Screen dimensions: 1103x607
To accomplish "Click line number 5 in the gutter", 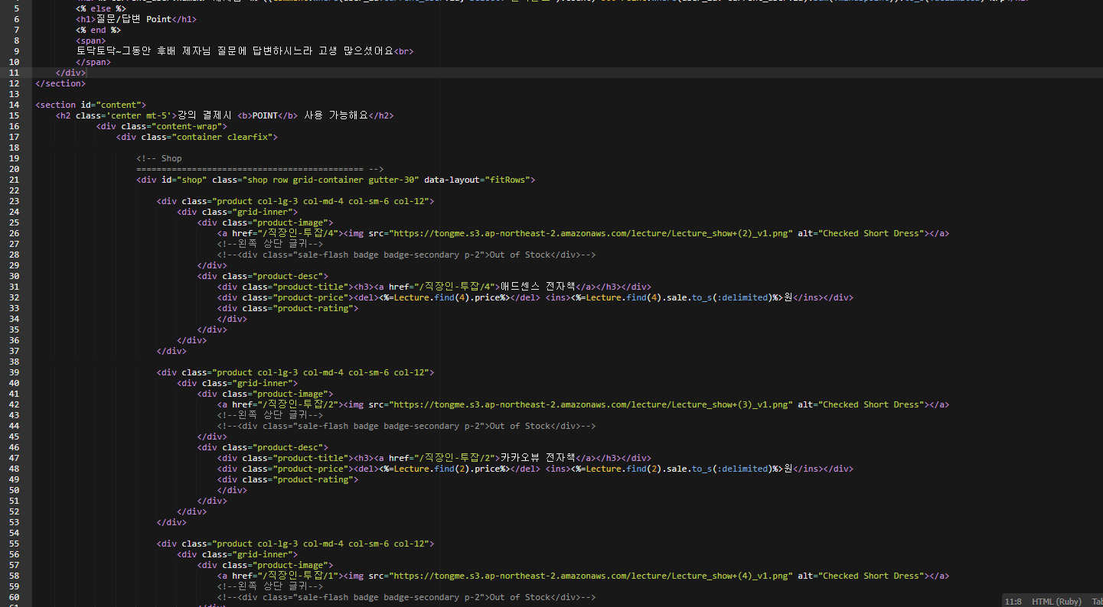I will coord(18,8).
